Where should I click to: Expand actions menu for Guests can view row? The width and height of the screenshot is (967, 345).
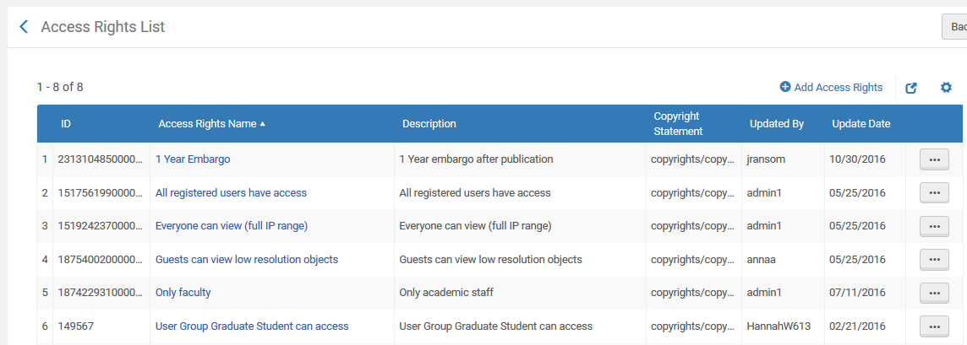pos(934,260)
